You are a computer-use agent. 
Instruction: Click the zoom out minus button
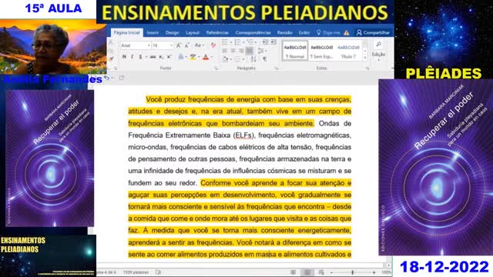(331, 272)
